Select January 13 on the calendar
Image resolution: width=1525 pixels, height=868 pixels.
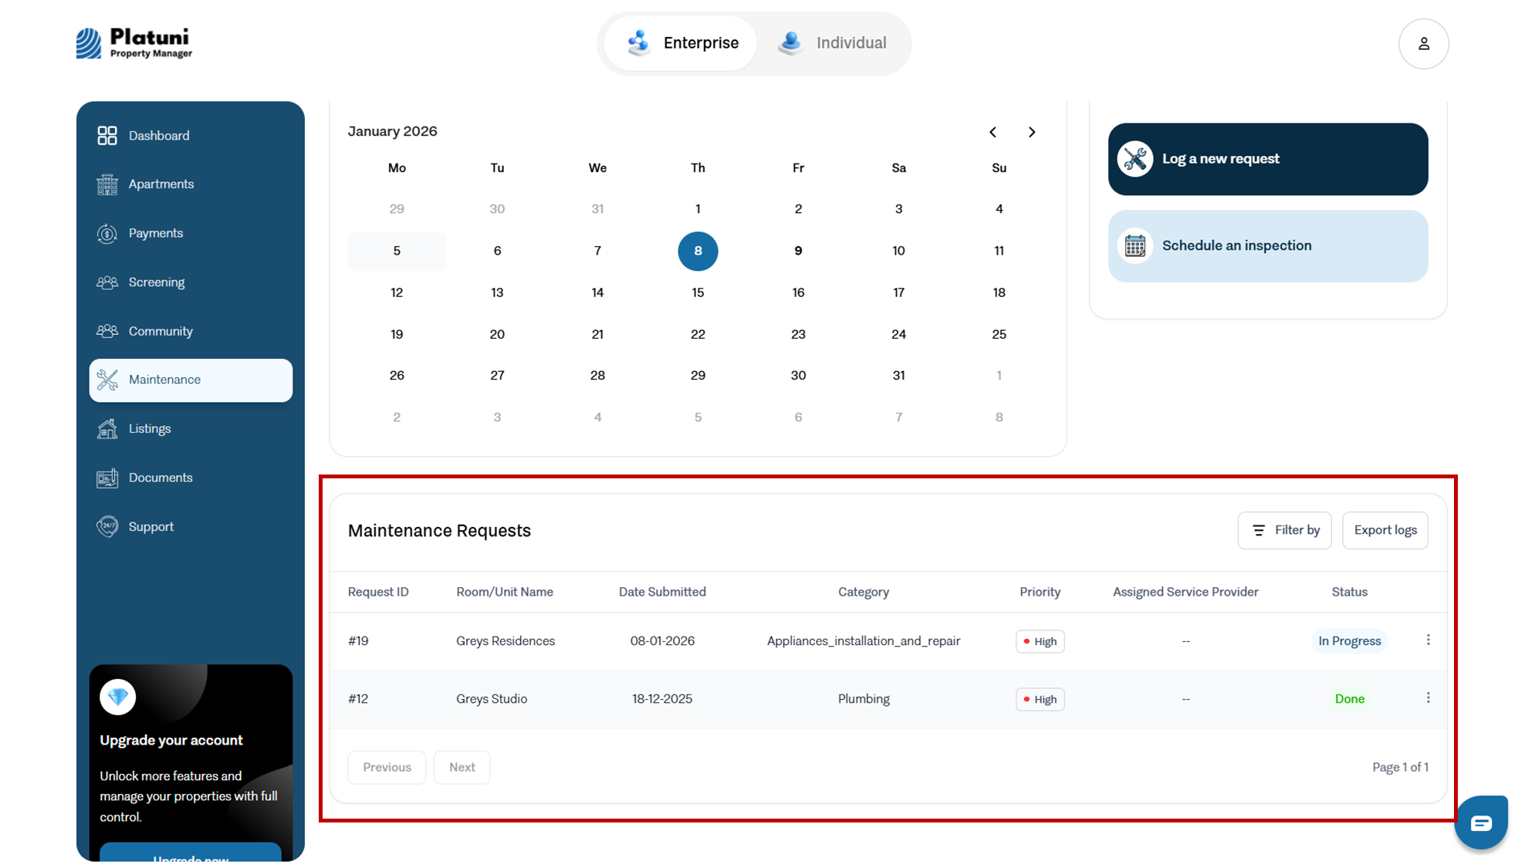click(497, 293)
